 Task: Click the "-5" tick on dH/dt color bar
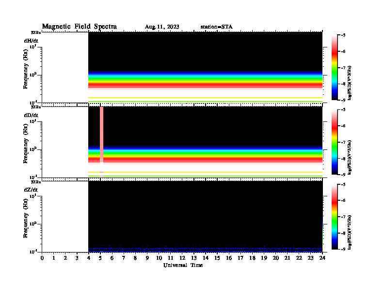tap(343, 35)
